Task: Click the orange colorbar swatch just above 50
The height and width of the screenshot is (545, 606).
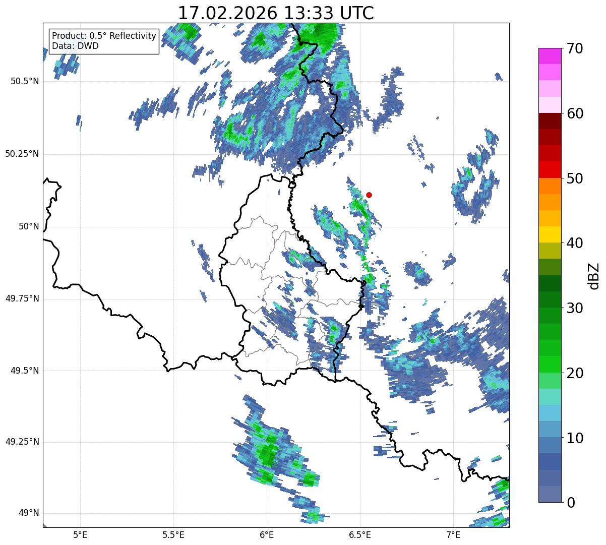Action: [550, 186]
